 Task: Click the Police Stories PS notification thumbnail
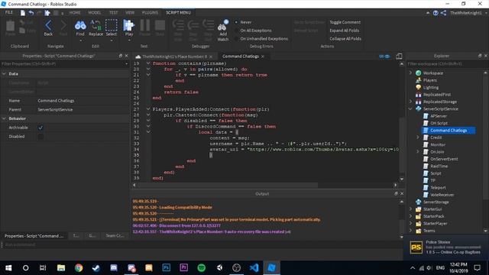click(416, 247)
